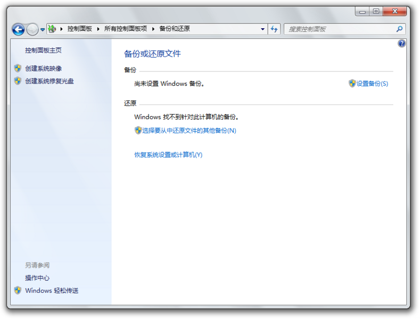Open the 控制面板 breadcrumb

coord(79,29)
